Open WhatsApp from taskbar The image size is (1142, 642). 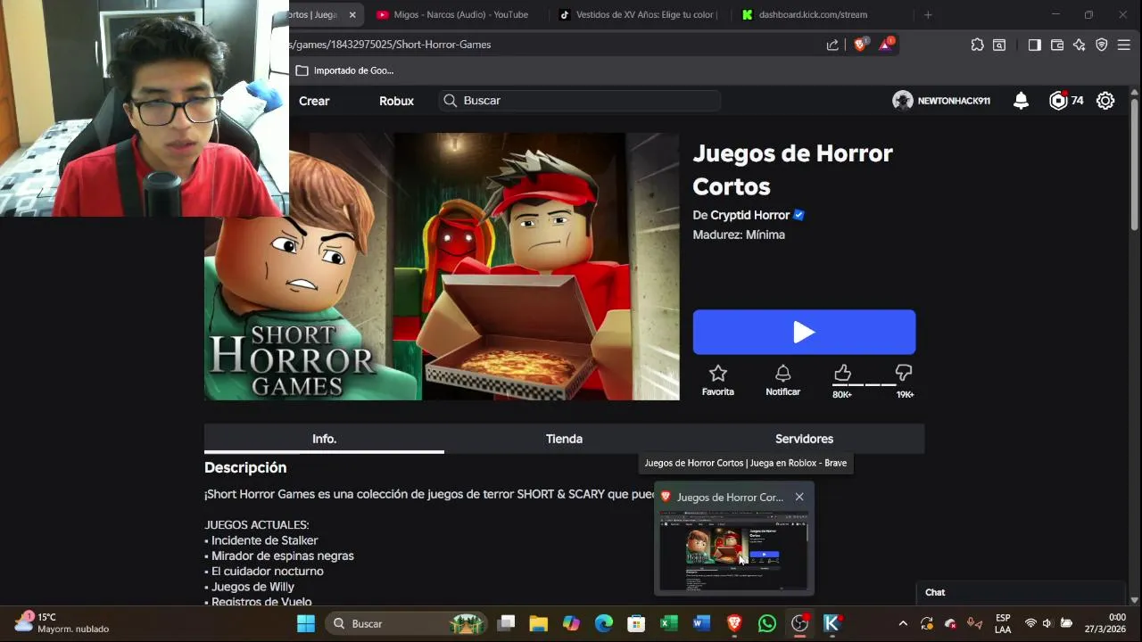[x=767, y=623]
